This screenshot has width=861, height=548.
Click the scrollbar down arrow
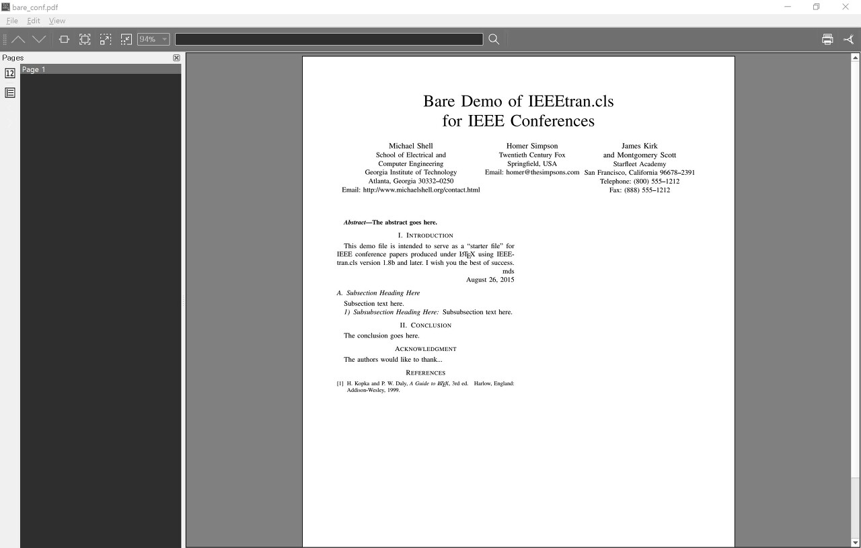click(856, 543)
